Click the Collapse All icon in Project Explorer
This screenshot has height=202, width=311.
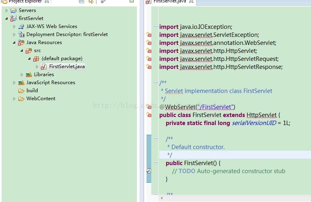82,2
